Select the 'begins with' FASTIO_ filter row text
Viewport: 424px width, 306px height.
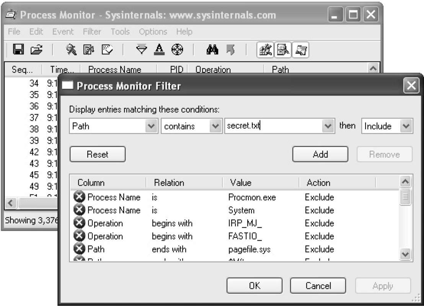pos(172,236)
